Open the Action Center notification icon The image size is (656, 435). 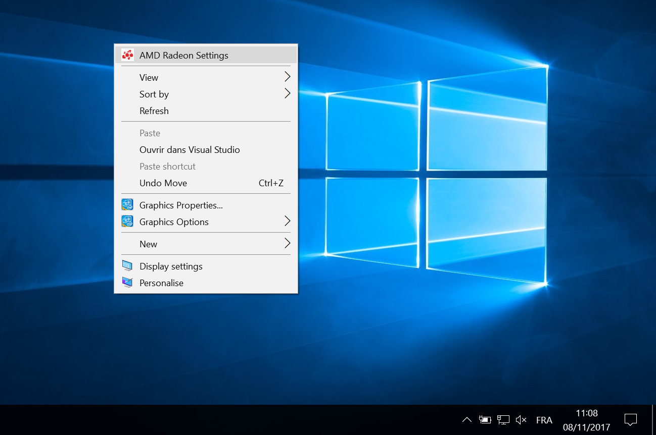(x=630, y=419)
